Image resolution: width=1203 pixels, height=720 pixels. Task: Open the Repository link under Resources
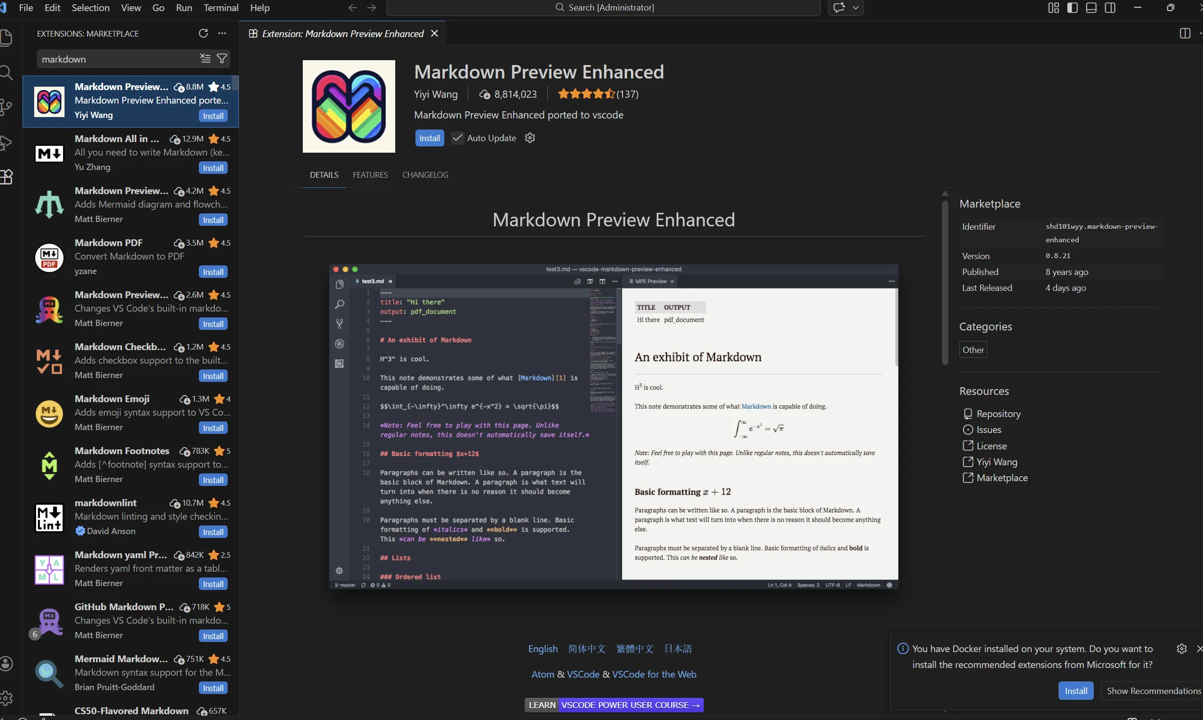tap(997, 413)
